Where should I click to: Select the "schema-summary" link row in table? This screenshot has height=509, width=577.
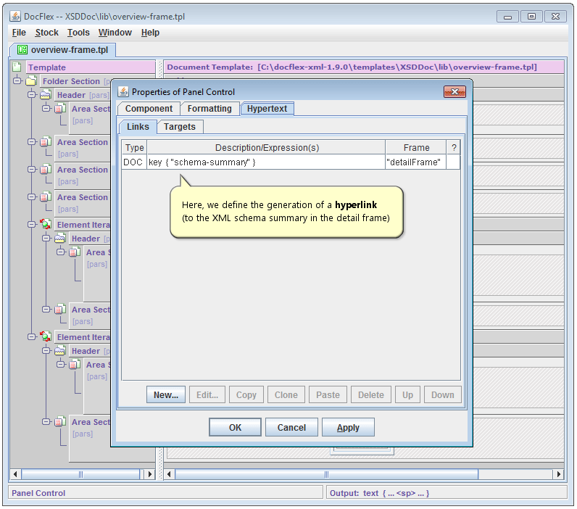265,162
